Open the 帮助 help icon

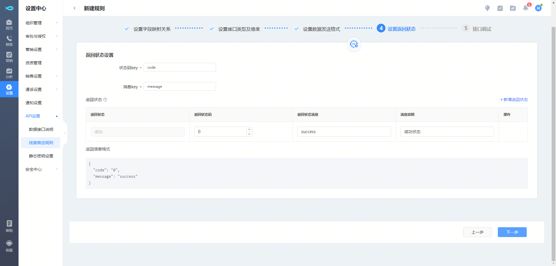point(9,226)
